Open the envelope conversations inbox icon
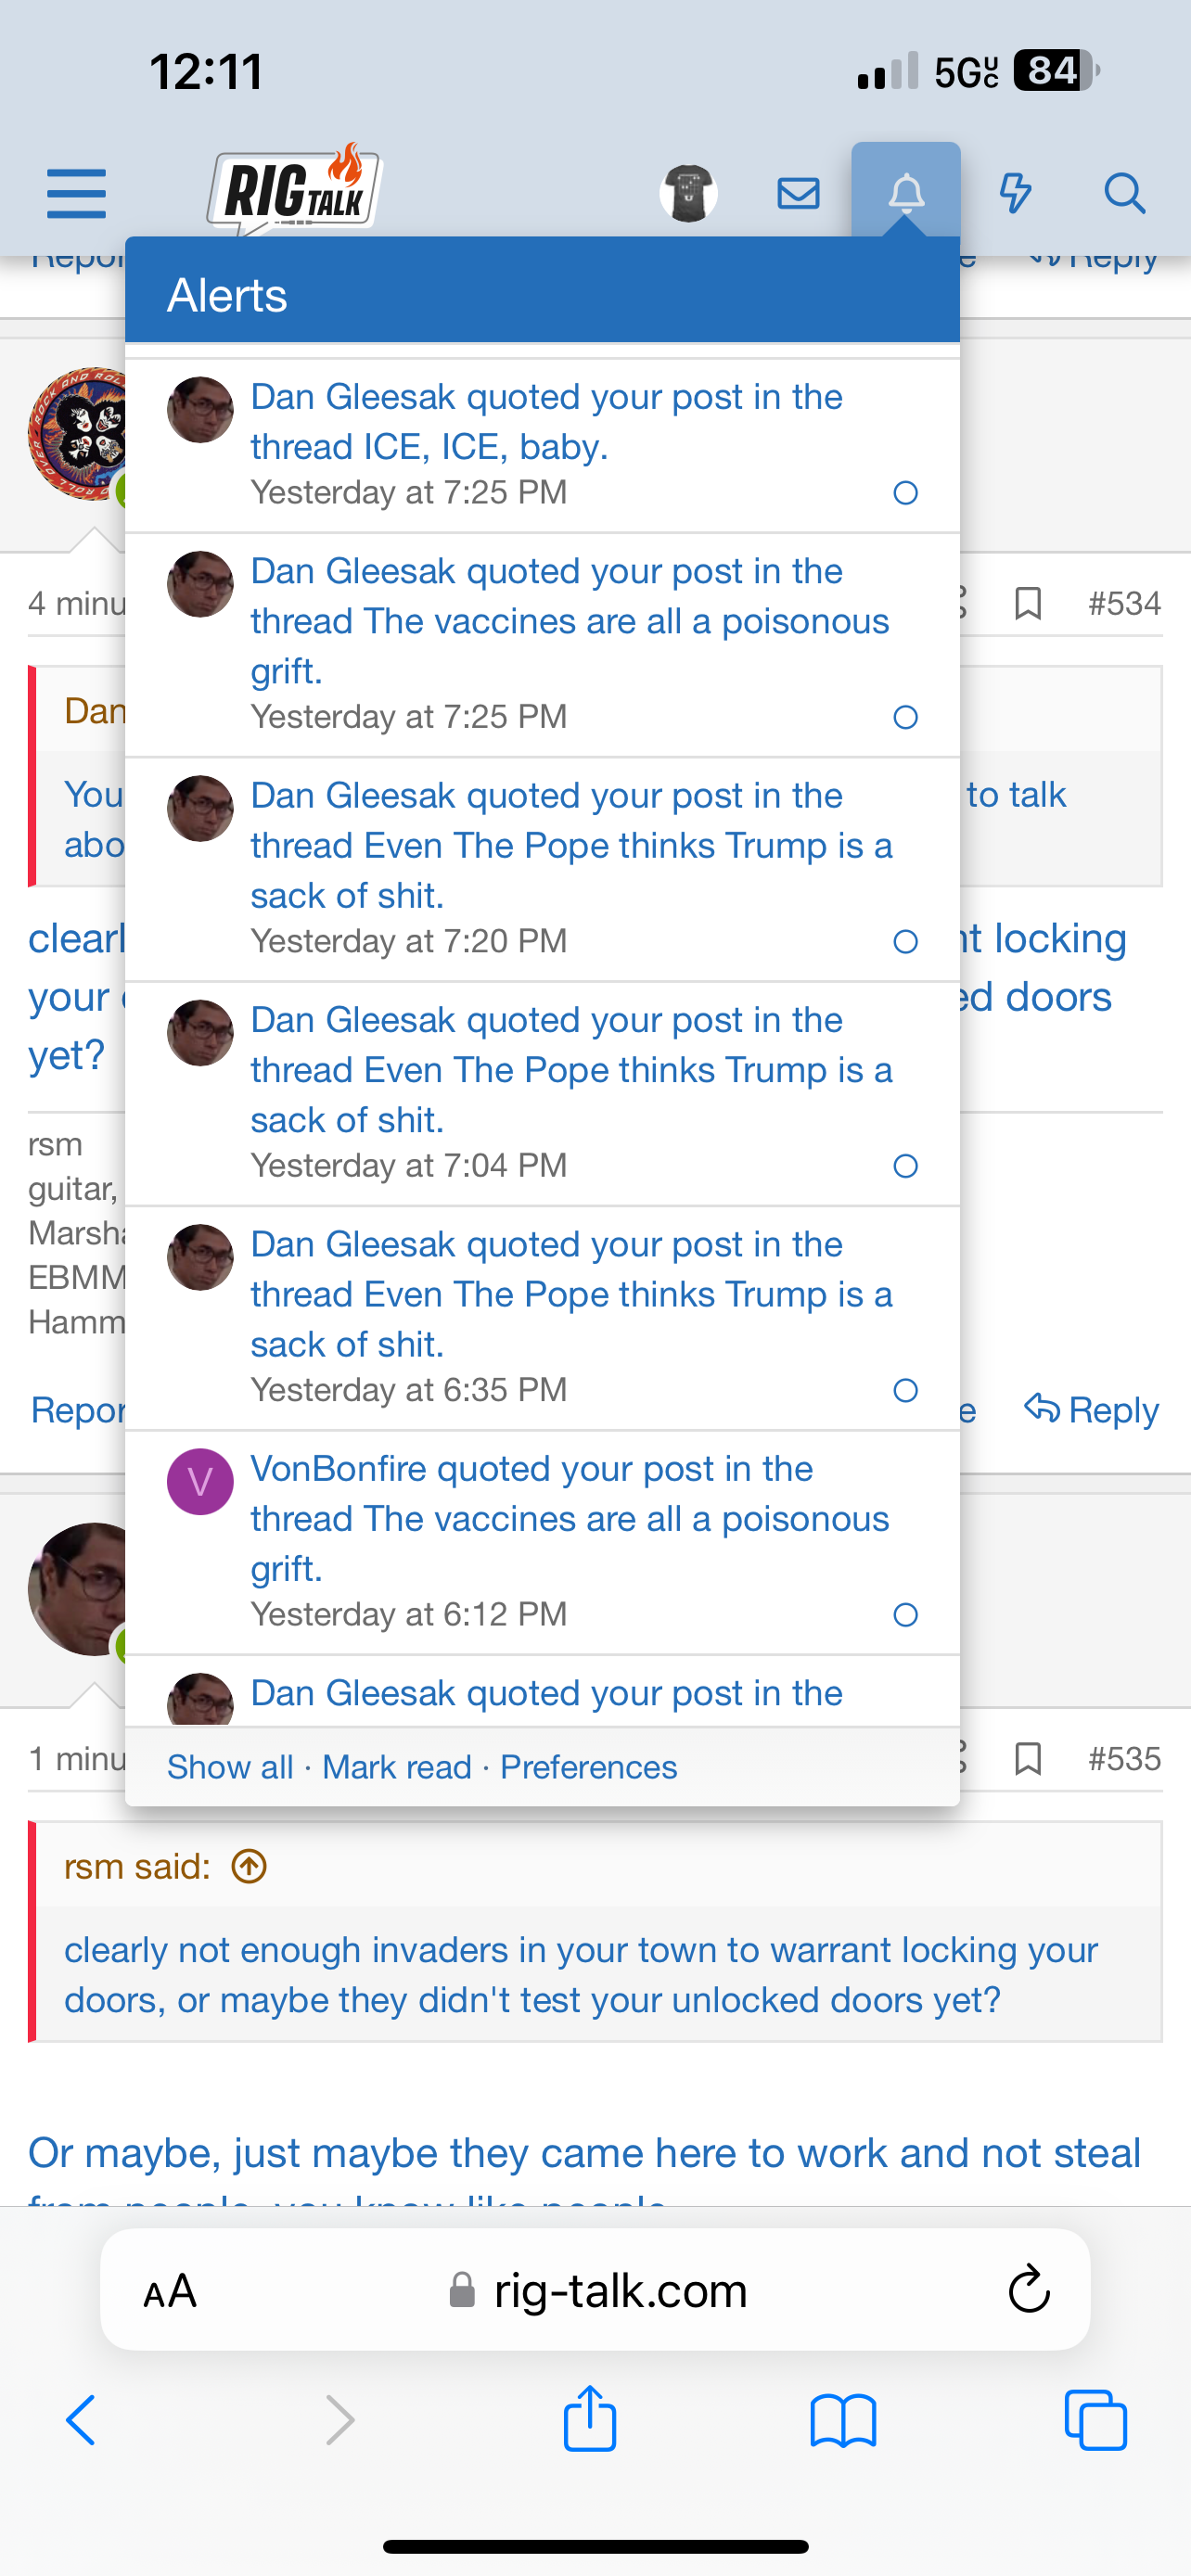The image size is (1191, 2576). tap(798, 193)
